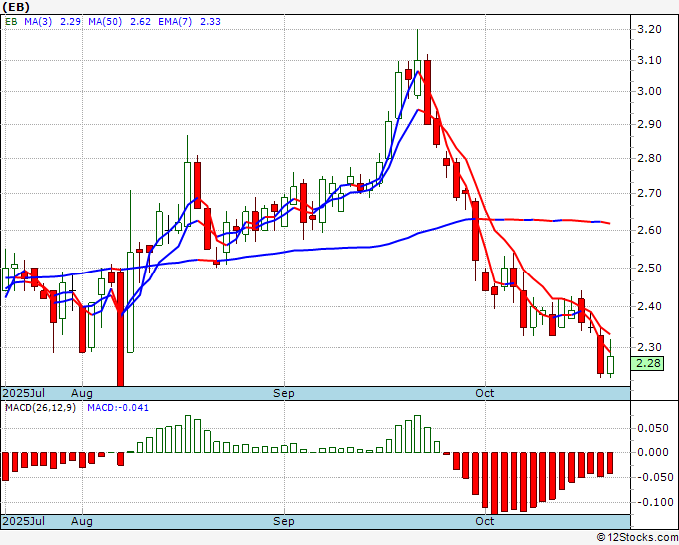Click the 0.000 MACD axis label
The image size is (679, 545).
[x=653, y=453]
